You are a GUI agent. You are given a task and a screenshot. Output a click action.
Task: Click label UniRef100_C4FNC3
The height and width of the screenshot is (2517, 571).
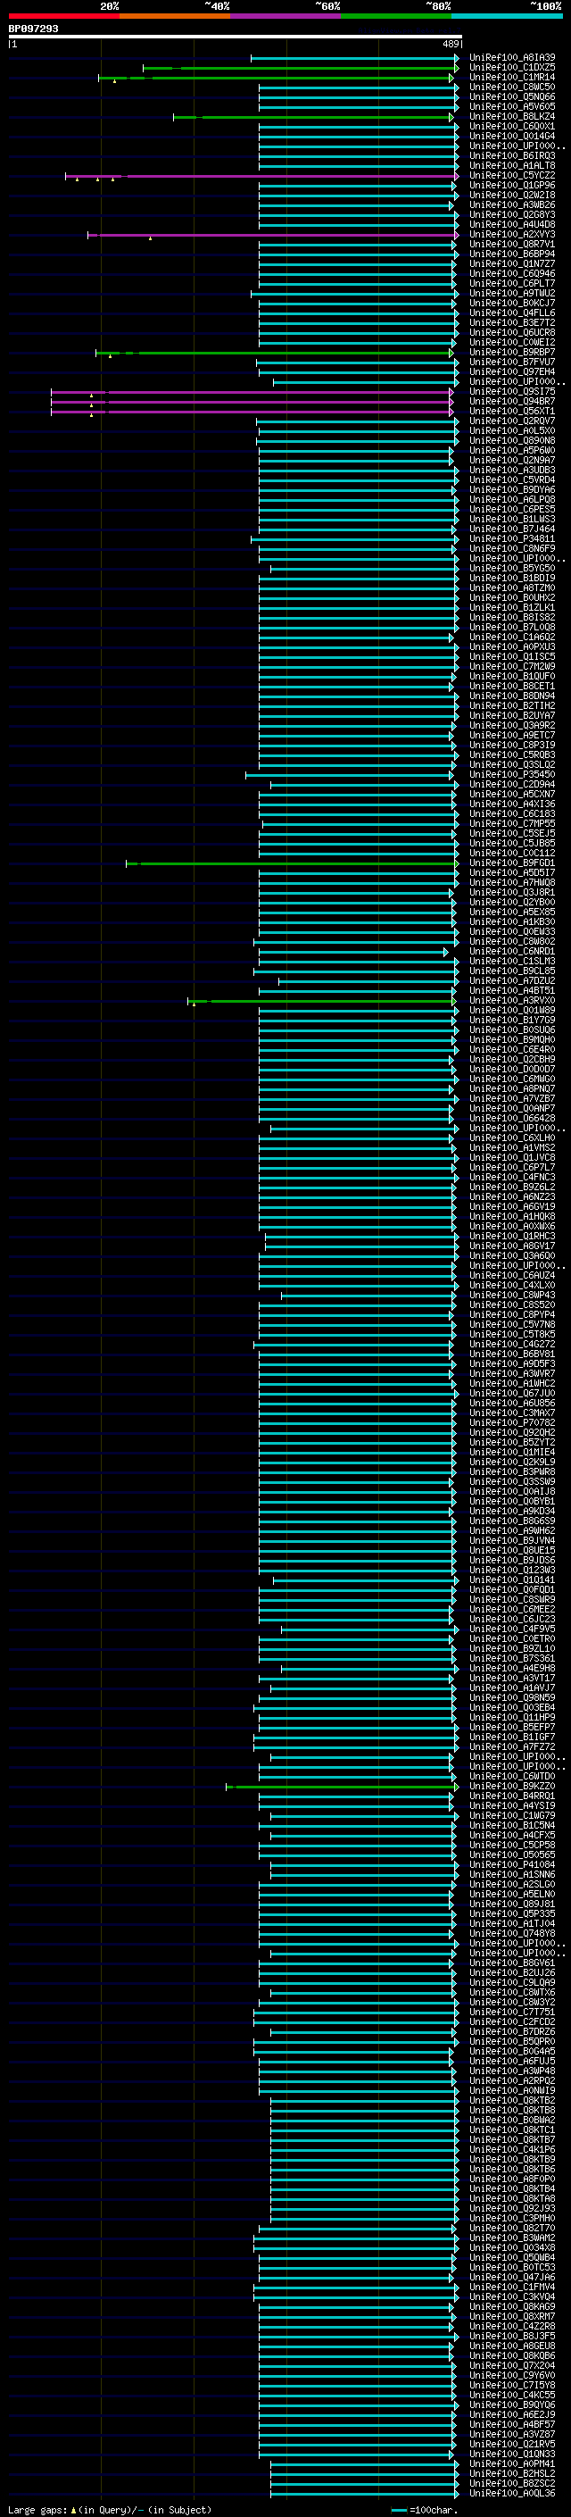tap(511, 1178)
